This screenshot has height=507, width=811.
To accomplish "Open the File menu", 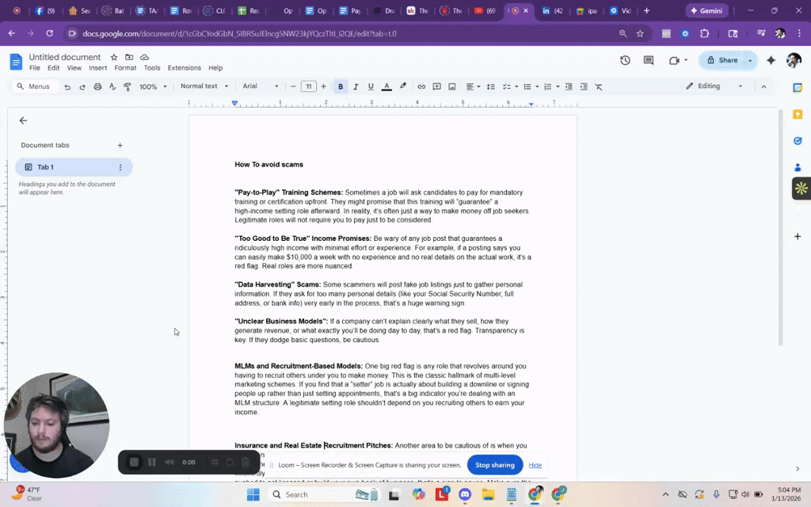I will coord(35,68).
